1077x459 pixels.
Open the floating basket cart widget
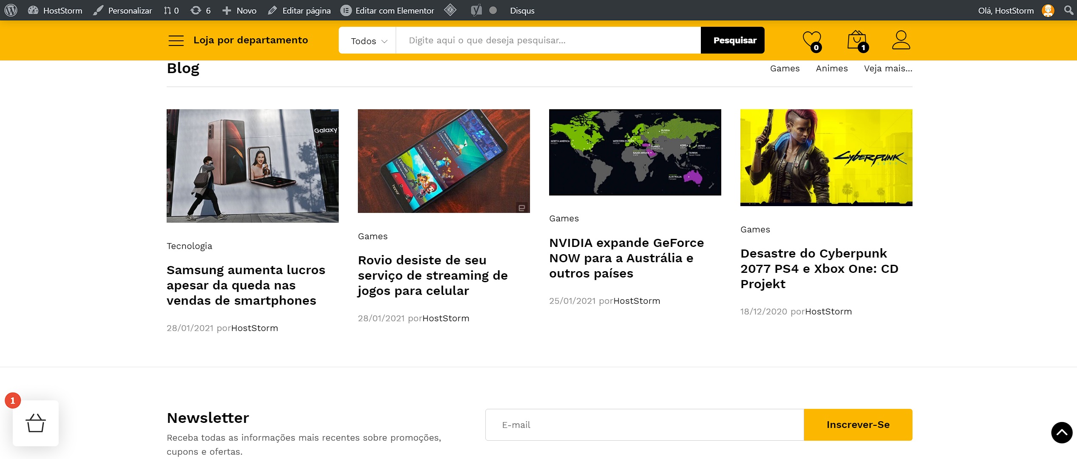36,423
